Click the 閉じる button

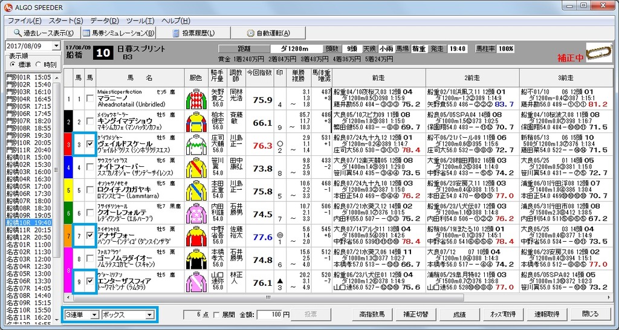591,315
